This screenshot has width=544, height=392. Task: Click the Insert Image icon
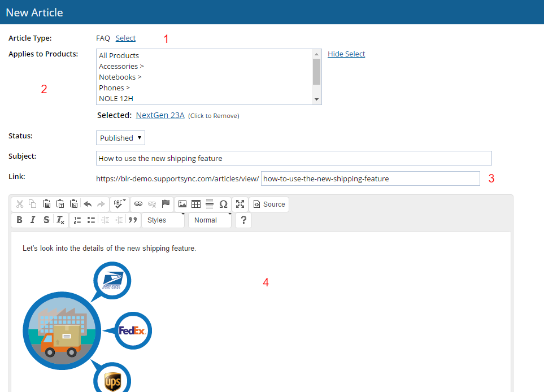pyautogui.click(x=182, y=204)
